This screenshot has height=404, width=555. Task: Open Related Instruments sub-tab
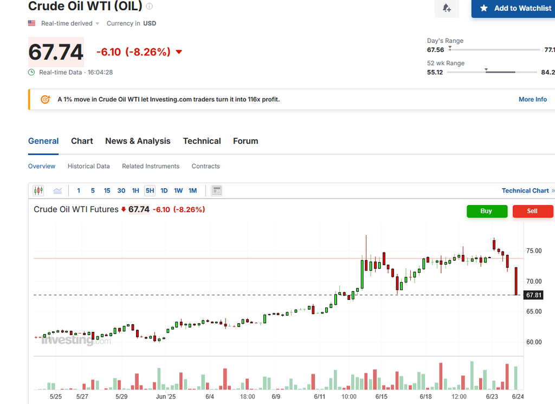pos(151,166)
